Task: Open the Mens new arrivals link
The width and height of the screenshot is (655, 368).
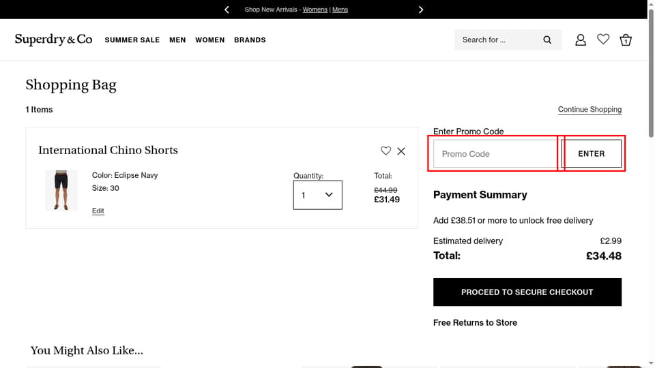Action: click(340, 10)
